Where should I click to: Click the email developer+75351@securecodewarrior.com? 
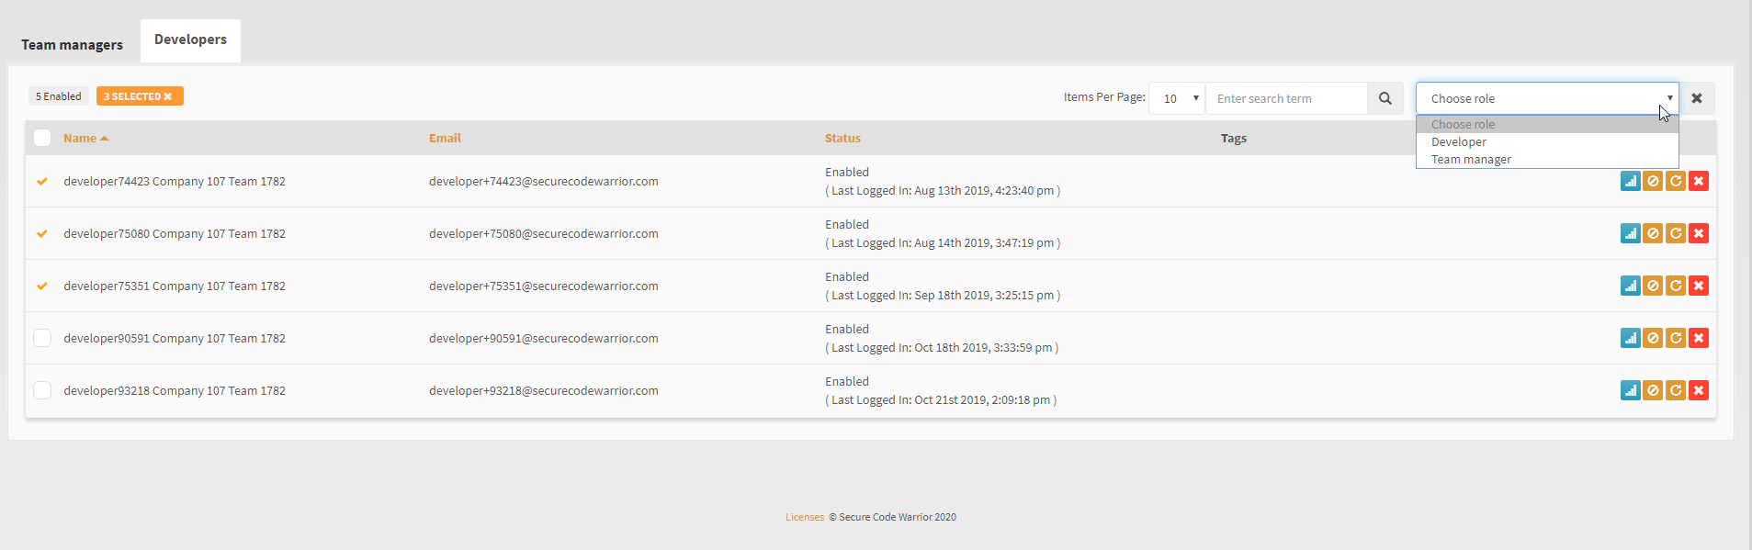tap(544, 286)
